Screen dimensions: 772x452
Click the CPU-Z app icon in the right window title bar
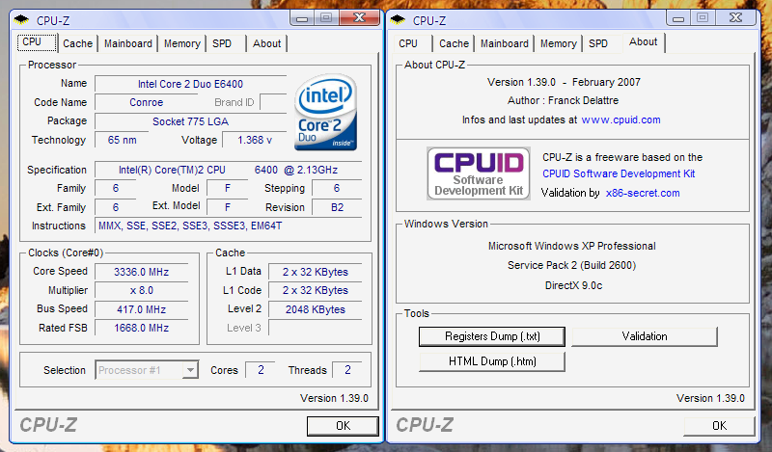[398, 20]
